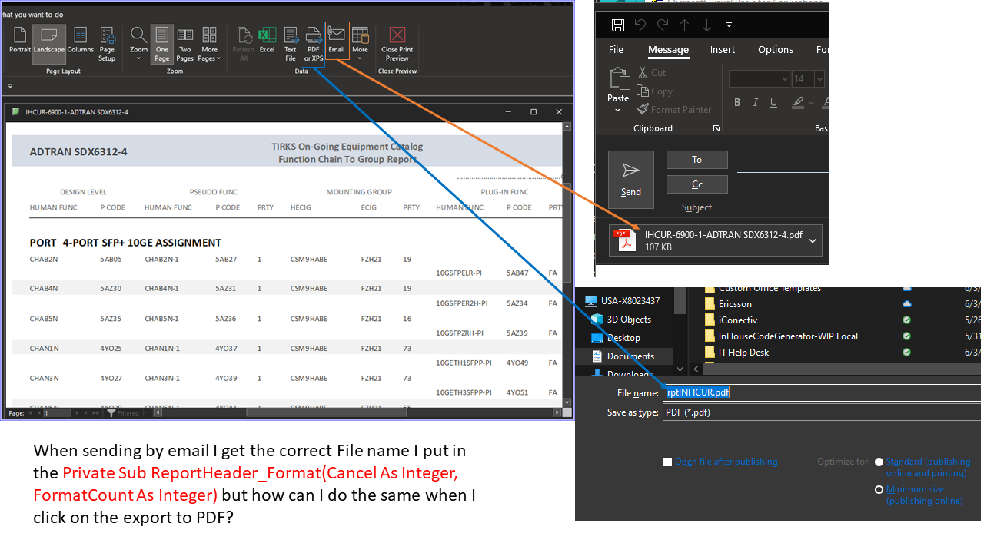The image size is (984, 553).
Task: Click the To... recipients button
Action: [x=696, y=160]
